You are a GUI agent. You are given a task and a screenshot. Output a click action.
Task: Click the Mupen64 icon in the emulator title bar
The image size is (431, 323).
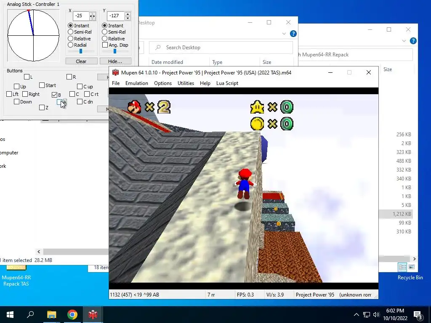pyautogui.click(x=115, y=72)
